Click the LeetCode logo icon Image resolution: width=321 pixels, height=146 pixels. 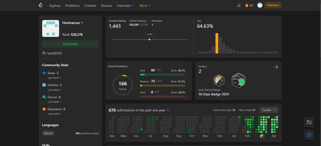coord(41,5)
